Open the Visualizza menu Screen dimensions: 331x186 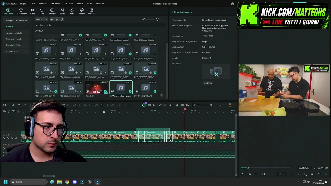point(69,4)
